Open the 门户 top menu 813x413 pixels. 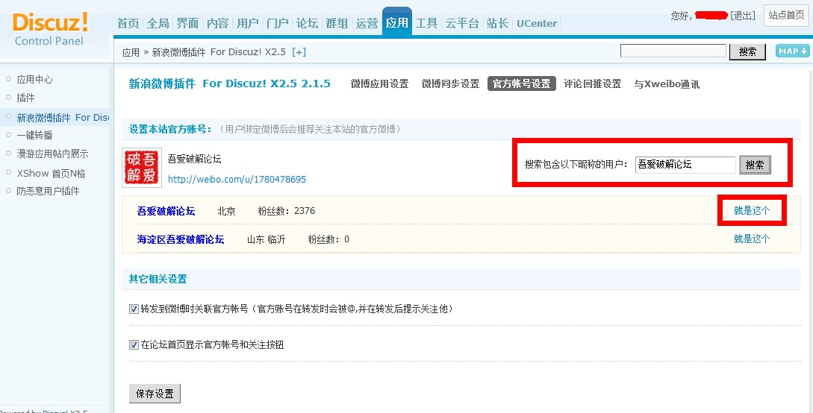click(x=278, y=23)
